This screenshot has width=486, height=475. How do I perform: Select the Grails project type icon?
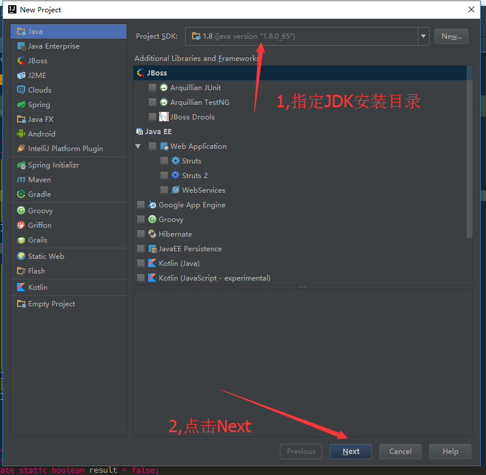tap(21, 240)
